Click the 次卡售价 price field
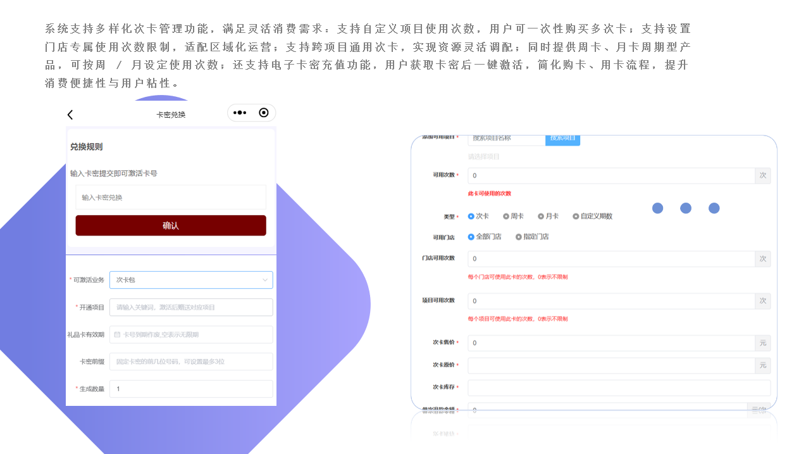 tap(611, 343)
